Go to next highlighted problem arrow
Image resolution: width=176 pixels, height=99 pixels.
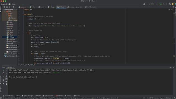[174, 10]
